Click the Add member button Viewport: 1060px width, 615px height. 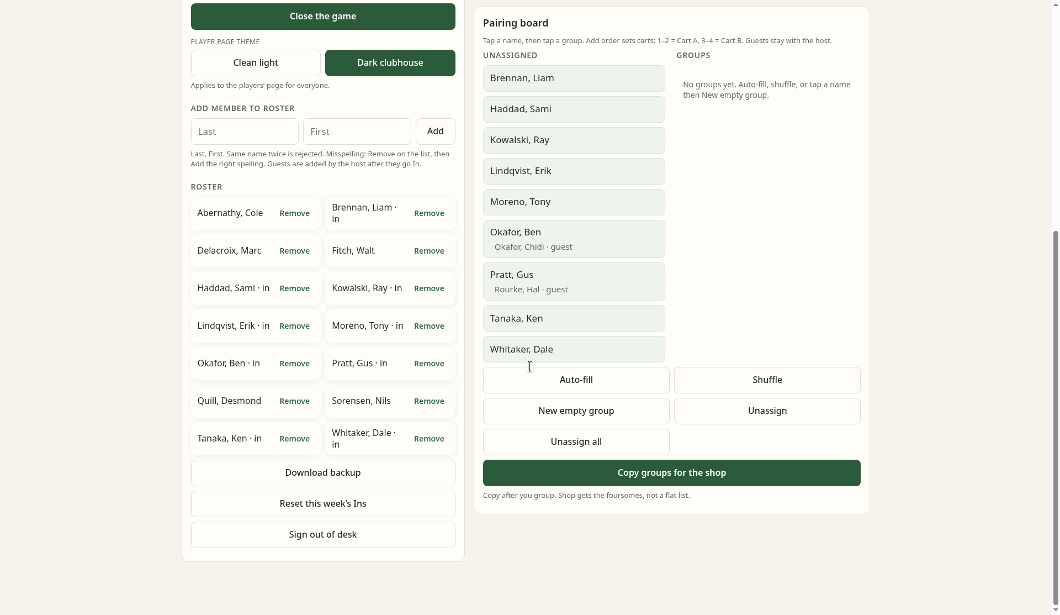436,132
